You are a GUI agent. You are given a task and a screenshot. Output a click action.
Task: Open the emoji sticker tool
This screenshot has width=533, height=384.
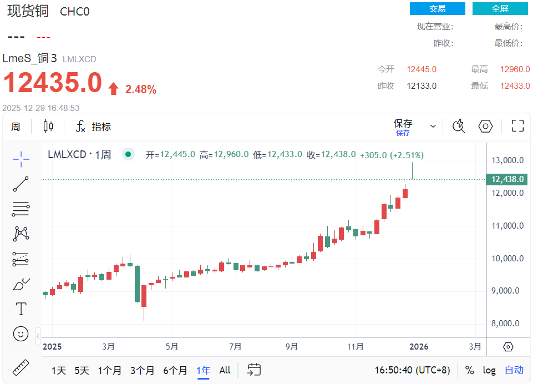coord(21,334)
